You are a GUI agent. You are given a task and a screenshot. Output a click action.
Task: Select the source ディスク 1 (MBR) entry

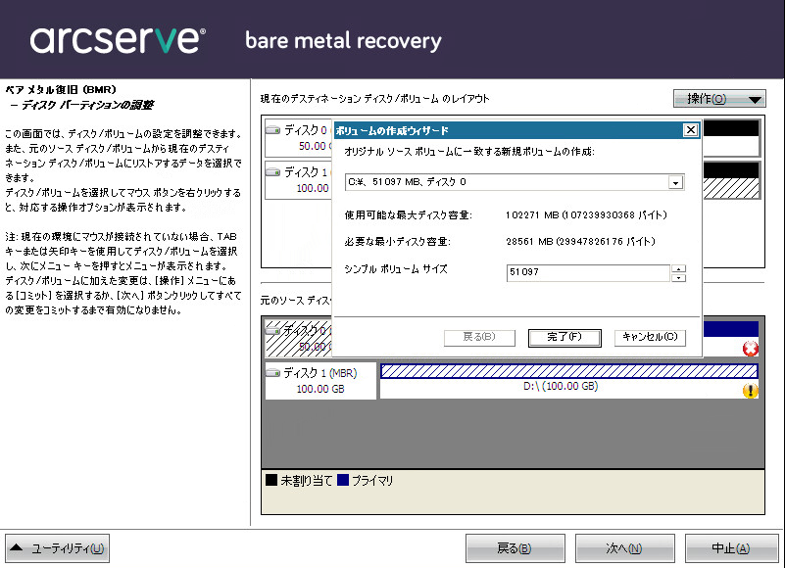[320, 381]
